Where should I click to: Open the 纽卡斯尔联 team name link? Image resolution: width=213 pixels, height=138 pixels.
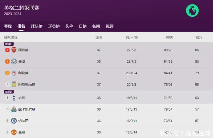[x=26, y=109]
